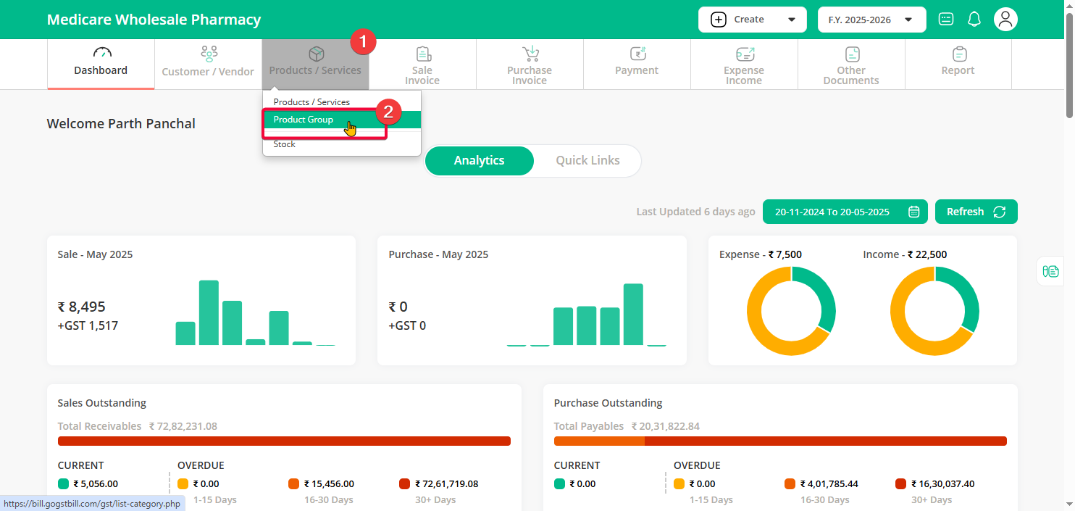Open the Customer / Vendor tab
Image resolution: width=1075 pixels, height=511 pixels.
[208, 64]
